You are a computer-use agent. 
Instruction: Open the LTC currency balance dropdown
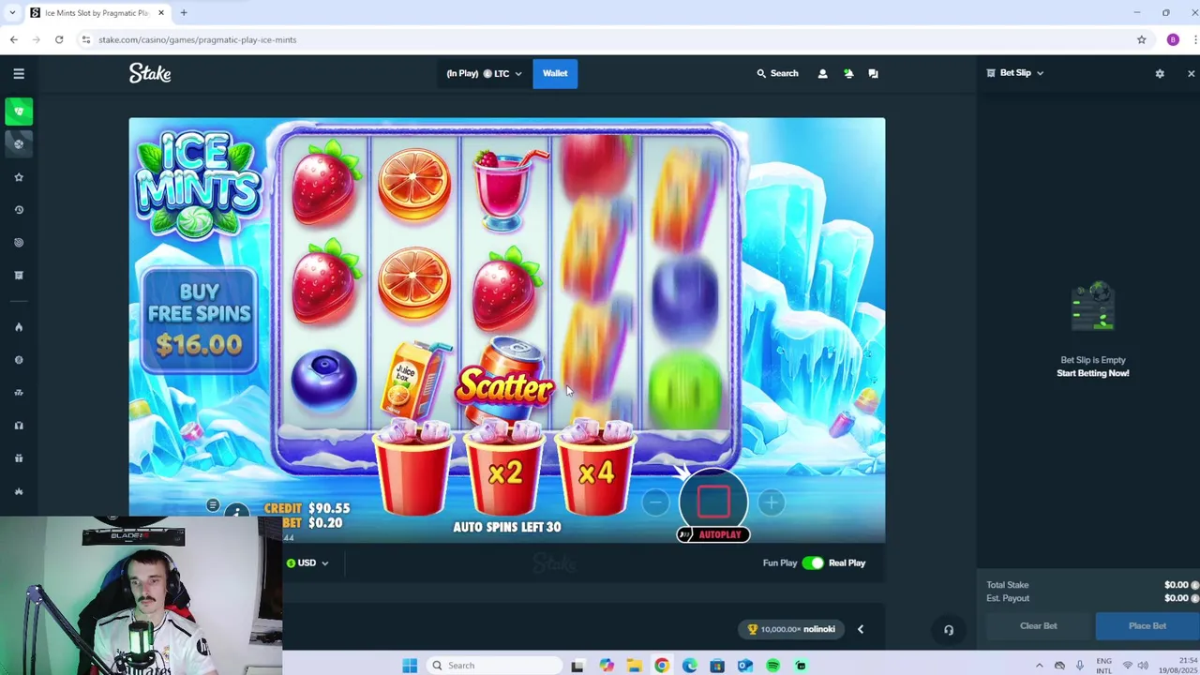tap(484, 73)
